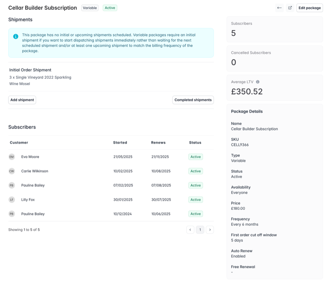Click renewal date 21/11/2025
This screenshot has width=330, height=283.
[x=160, y=157]
